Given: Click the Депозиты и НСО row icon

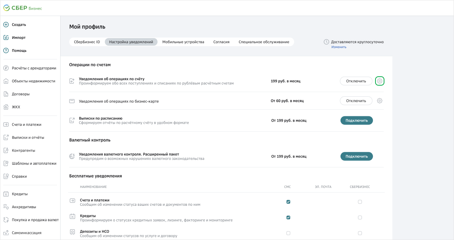Looking at the screenshot, I should point(72,232).
